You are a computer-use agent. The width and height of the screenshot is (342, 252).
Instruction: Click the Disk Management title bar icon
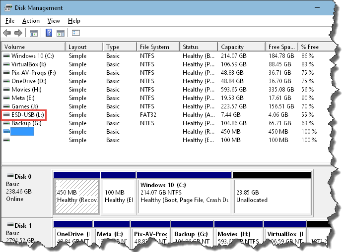tap(8, 8)
